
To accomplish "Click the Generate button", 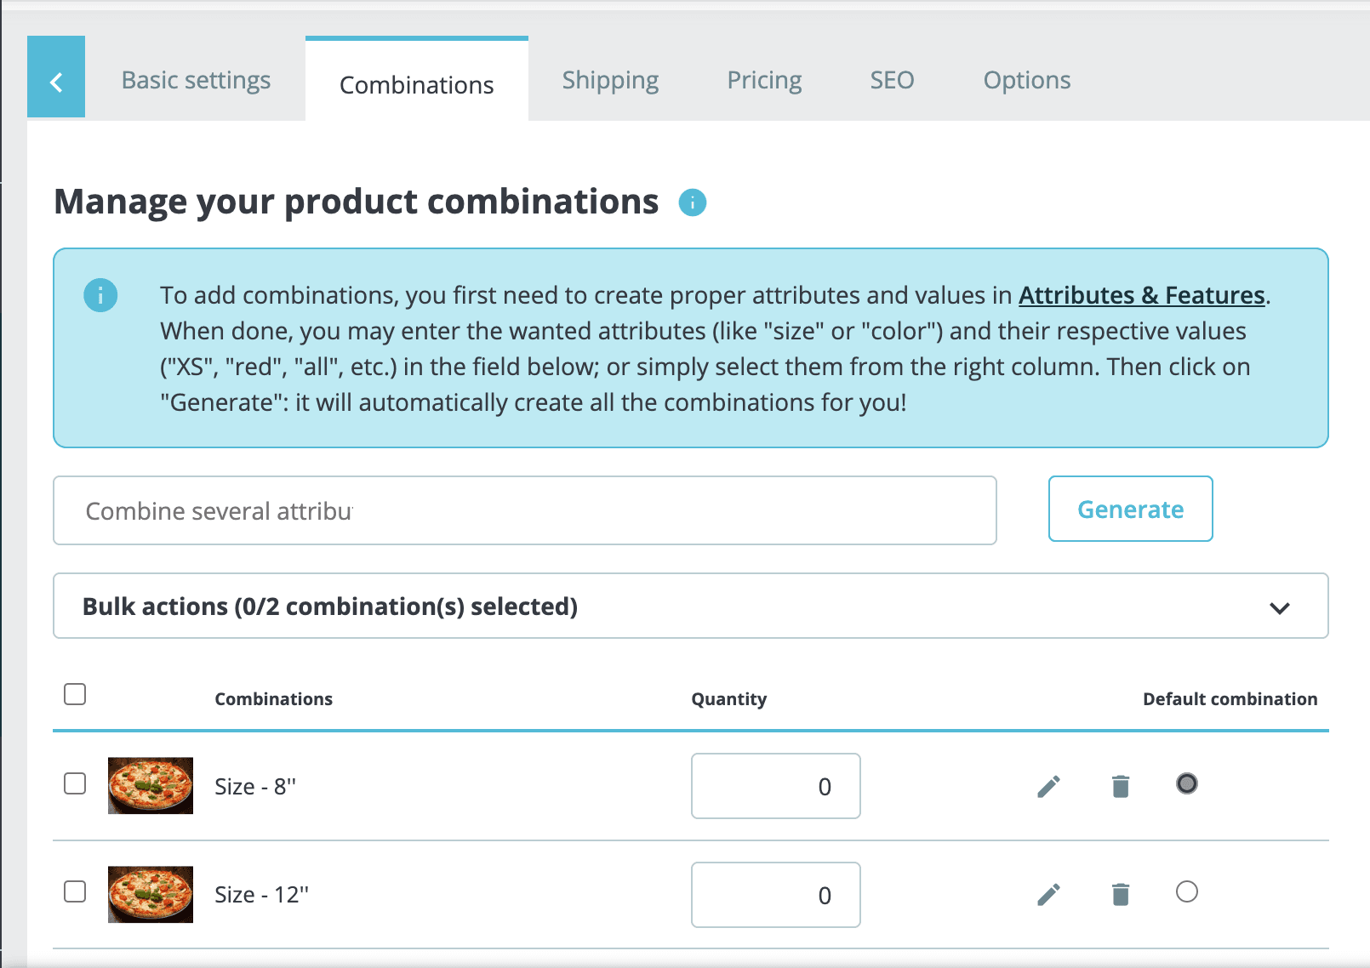I will point(1130,509).
